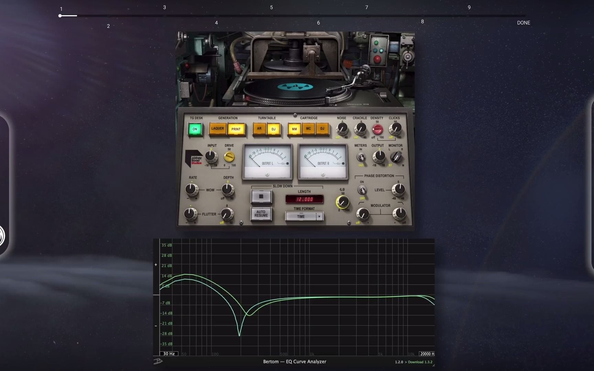This screenshot has width=594, height=371.
Task: Click the 20000 Hz high frequency field
Action: coord(427,353)
